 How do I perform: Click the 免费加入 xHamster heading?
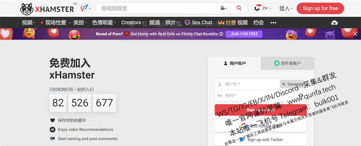(72, 69)
